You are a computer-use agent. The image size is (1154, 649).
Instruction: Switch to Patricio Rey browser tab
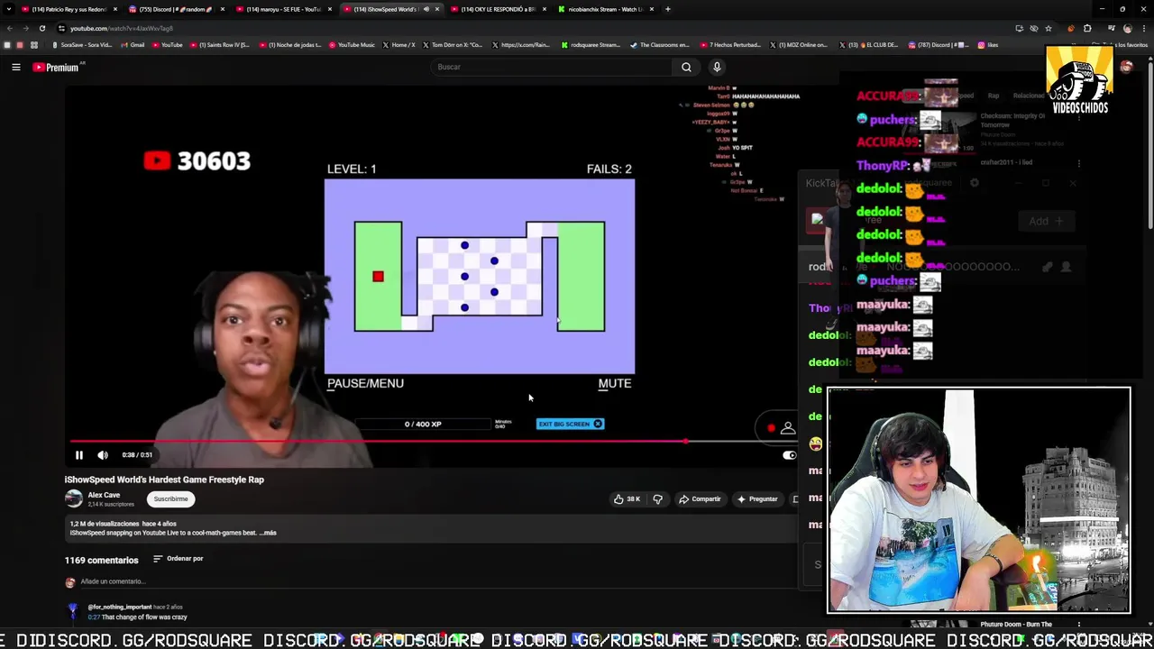70,9
